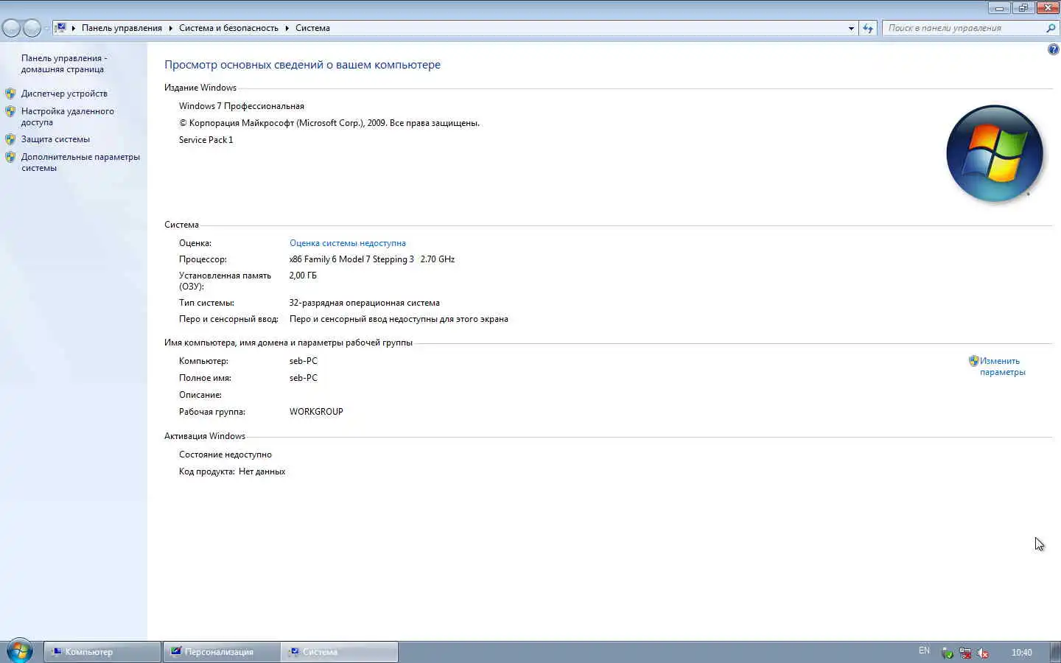Focus the Поиск в панели управления field

963,28
